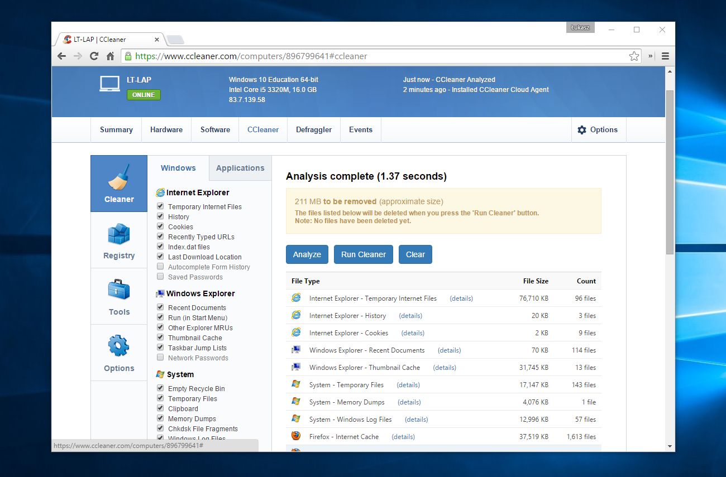
Task: Switch to the Summary tab
Action: [x=116, y=129]
